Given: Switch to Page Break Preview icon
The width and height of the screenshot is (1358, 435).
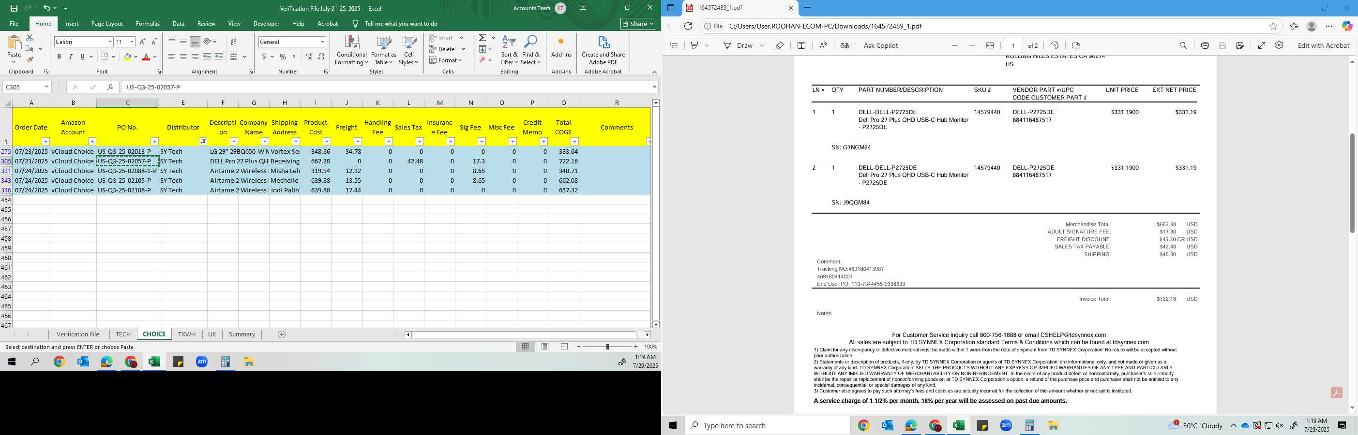Looking at the screenshot, I should point(564,347).
